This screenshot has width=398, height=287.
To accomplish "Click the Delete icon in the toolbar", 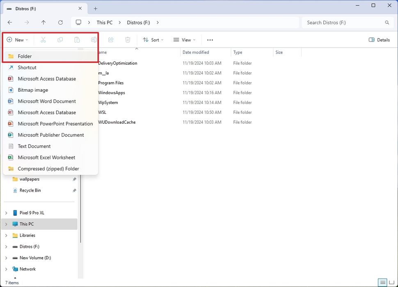I will (x=127, y=40).
